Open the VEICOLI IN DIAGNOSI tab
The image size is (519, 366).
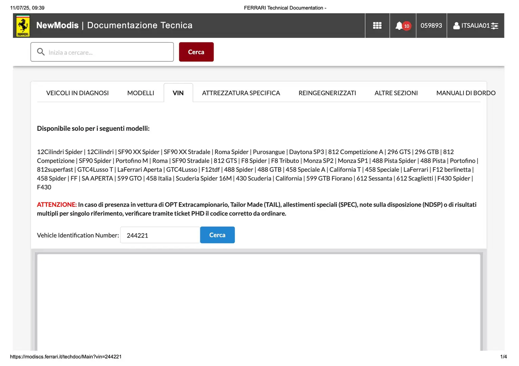(77, 93)
